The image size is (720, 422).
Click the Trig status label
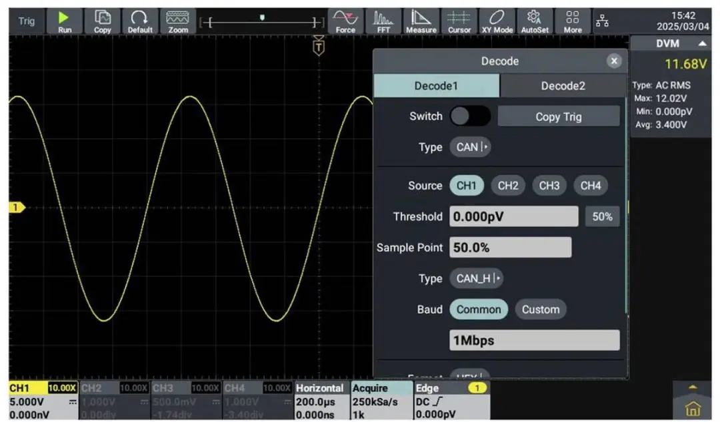tap(27, 21)
